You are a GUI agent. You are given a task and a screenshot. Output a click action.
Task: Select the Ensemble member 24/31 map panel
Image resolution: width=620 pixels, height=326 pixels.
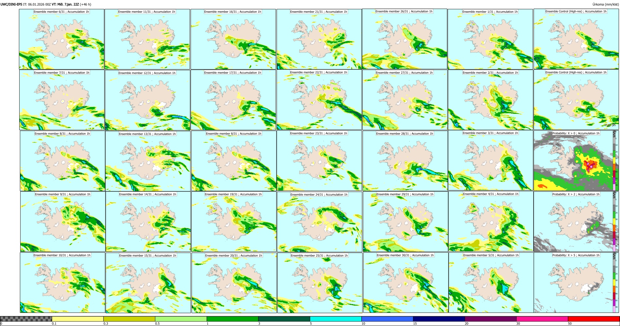tap(319, 222)
